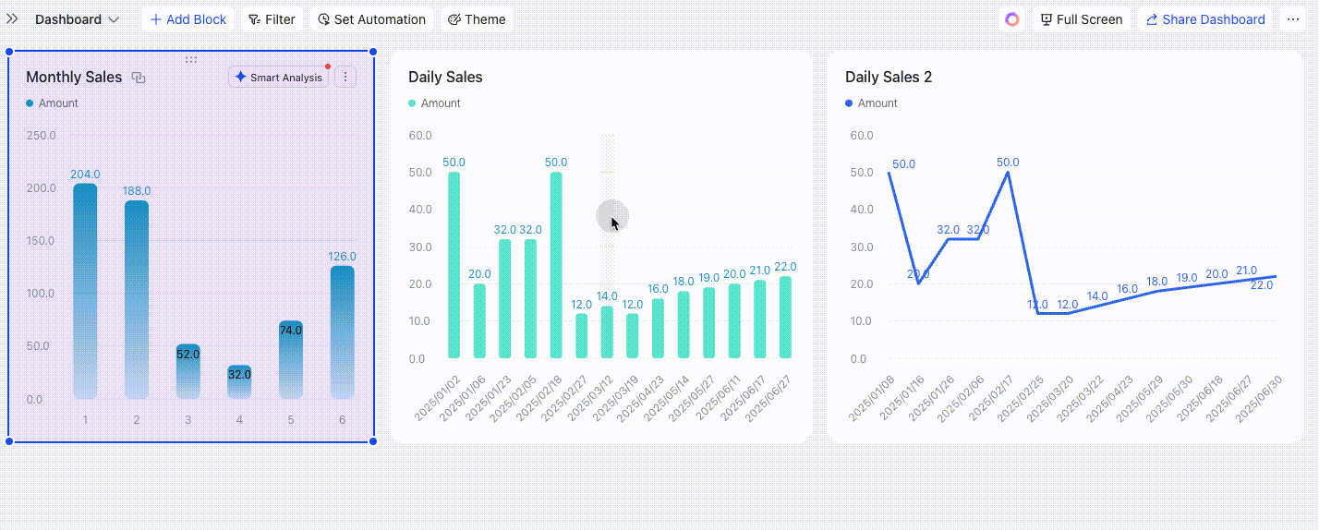The width and height of the screenshot is (1319, 530).
Task: Click the 188.0 bar for month 2
Action: point(137,300)
